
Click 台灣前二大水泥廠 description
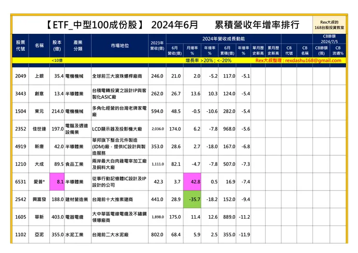(110, 235)
